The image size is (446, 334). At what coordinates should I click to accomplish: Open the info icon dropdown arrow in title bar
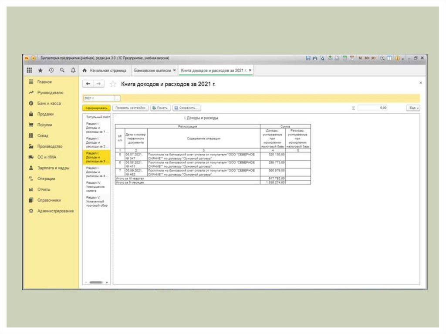pos(402,58)
